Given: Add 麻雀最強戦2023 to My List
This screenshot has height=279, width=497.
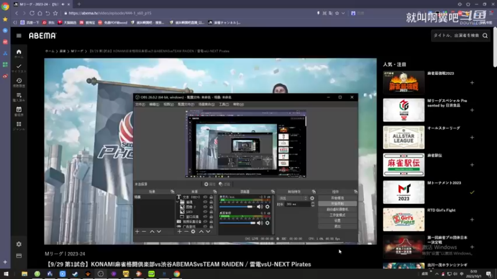Looking at the screenshot, I should point(472,83).
